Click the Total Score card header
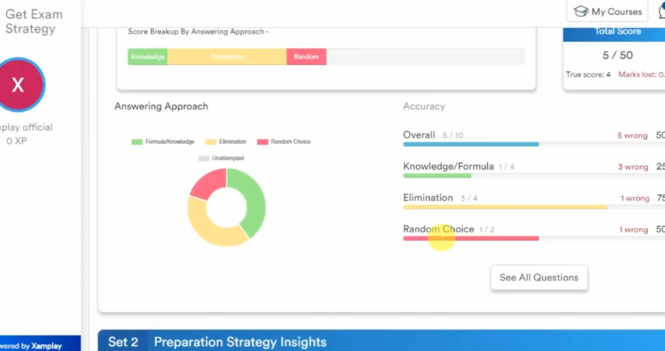 click(617, 32)
